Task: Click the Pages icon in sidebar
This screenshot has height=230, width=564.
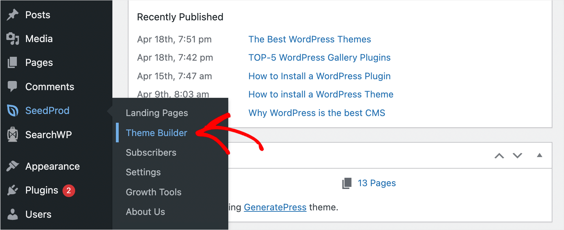Action: coord(13,62)
